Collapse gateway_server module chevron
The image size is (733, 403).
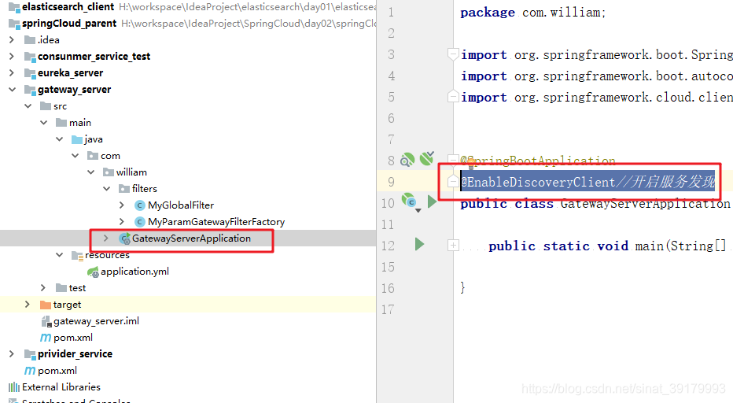(x=12, y=90)
